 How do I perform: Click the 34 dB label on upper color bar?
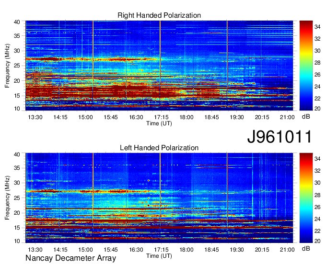tap(317, 27)
